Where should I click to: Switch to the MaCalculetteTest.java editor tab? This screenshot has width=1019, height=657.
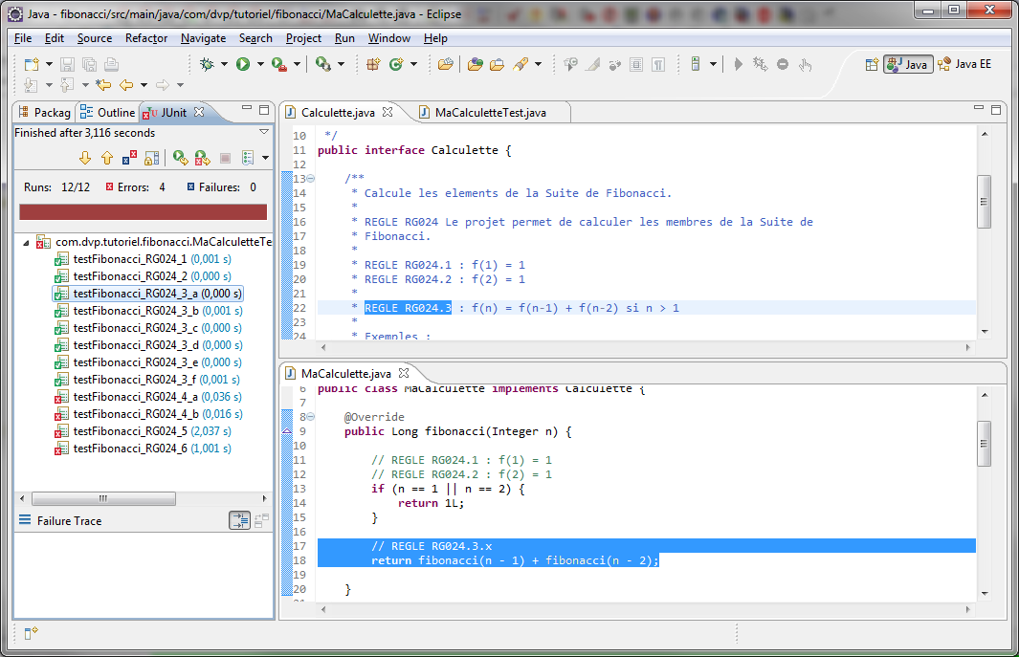coord(490,112)
